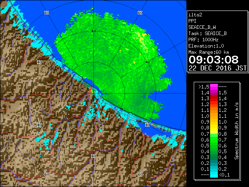Select the "Task: SEAICE_B" line
Image resolution: width=249 pixels, height=187 pixels.
click(x=207, y=34)
